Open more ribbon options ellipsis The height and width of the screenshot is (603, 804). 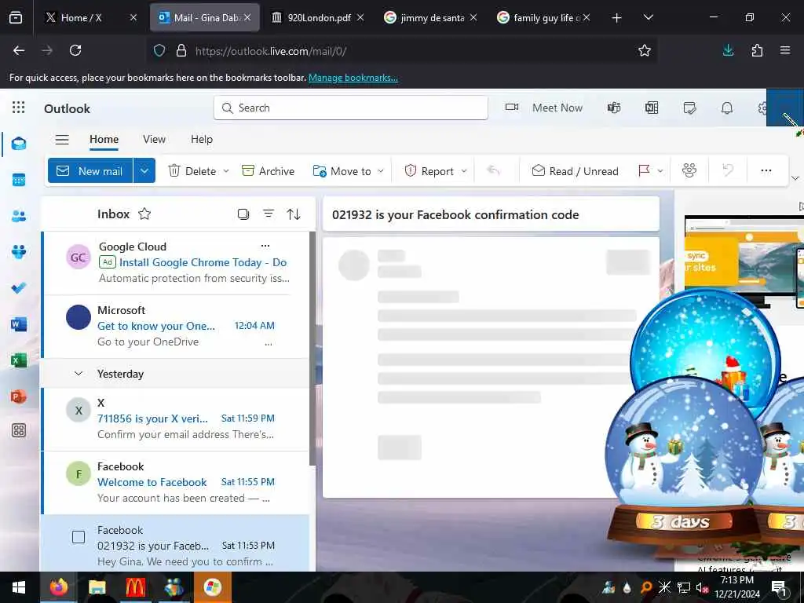click(766, 170)
